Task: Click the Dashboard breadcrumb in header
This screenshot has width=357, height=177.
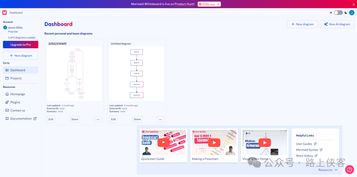Action: coord(16,13)
